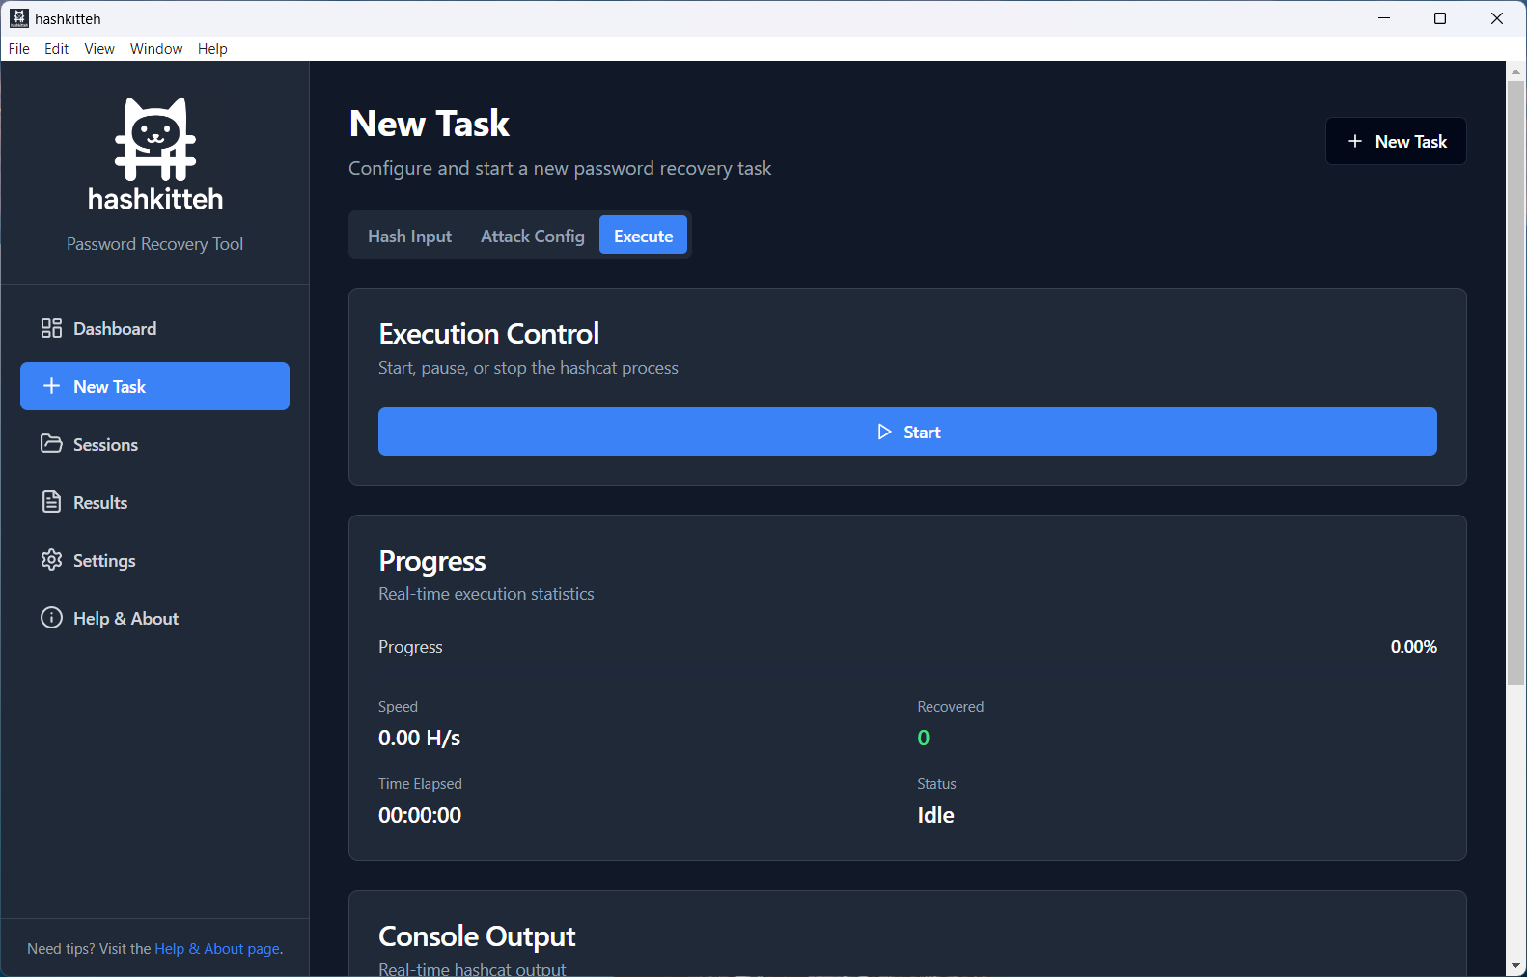Click the Time Elapsed label
This screenshot has height=977, width=1527.
pos(420,784)
